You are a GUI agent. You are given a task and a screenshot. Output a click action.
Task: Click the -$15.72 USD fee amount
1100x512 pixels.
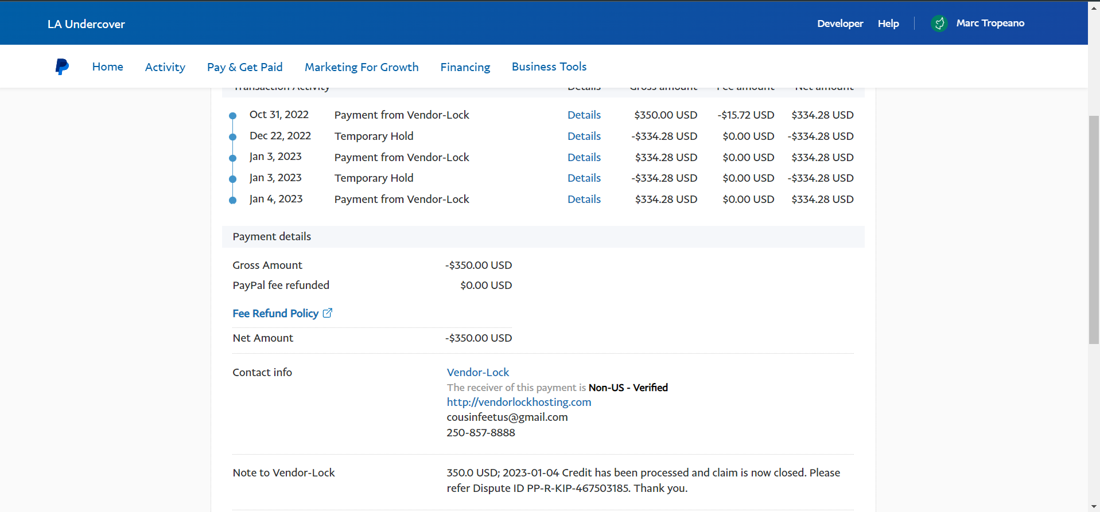click(745, 115)
